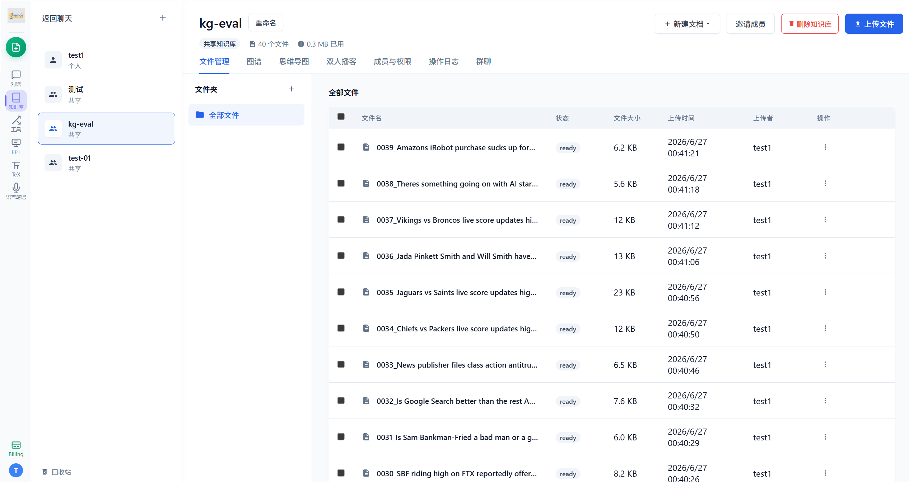Click the 上传文件 upload button
Screen dimensions: 909x482
(874, 24)
